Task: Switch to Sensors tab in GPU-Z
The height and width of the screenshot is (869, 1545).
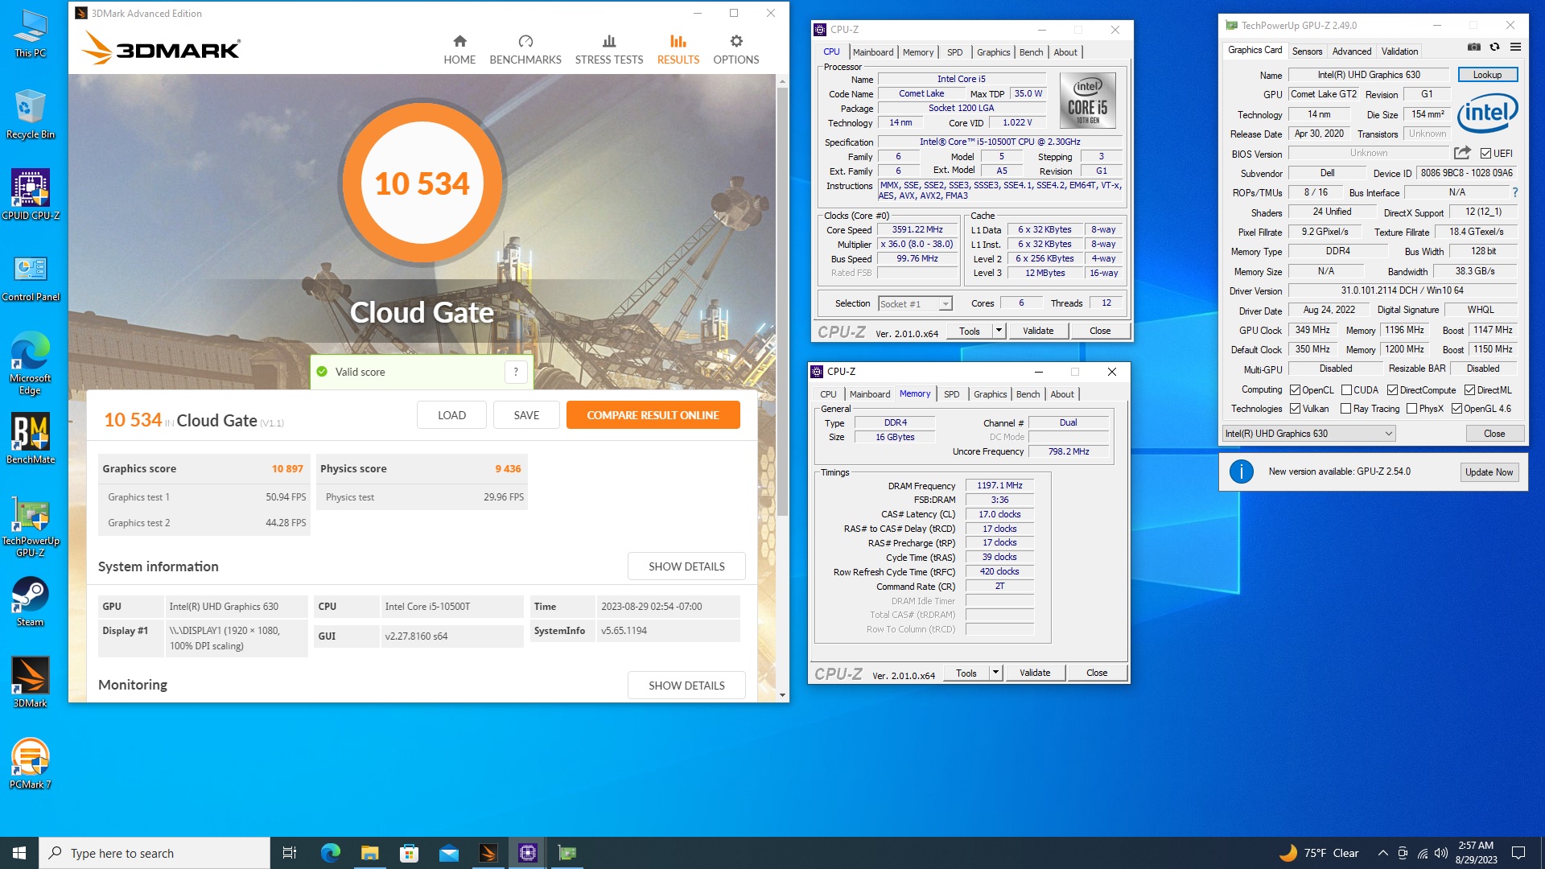Action: (x=1307, y=51)
